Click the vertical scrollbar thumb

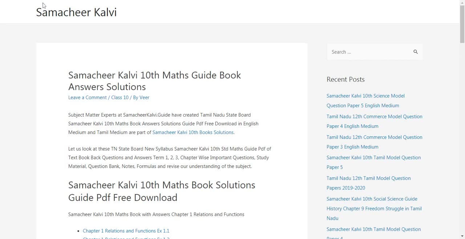coord(462,24)
